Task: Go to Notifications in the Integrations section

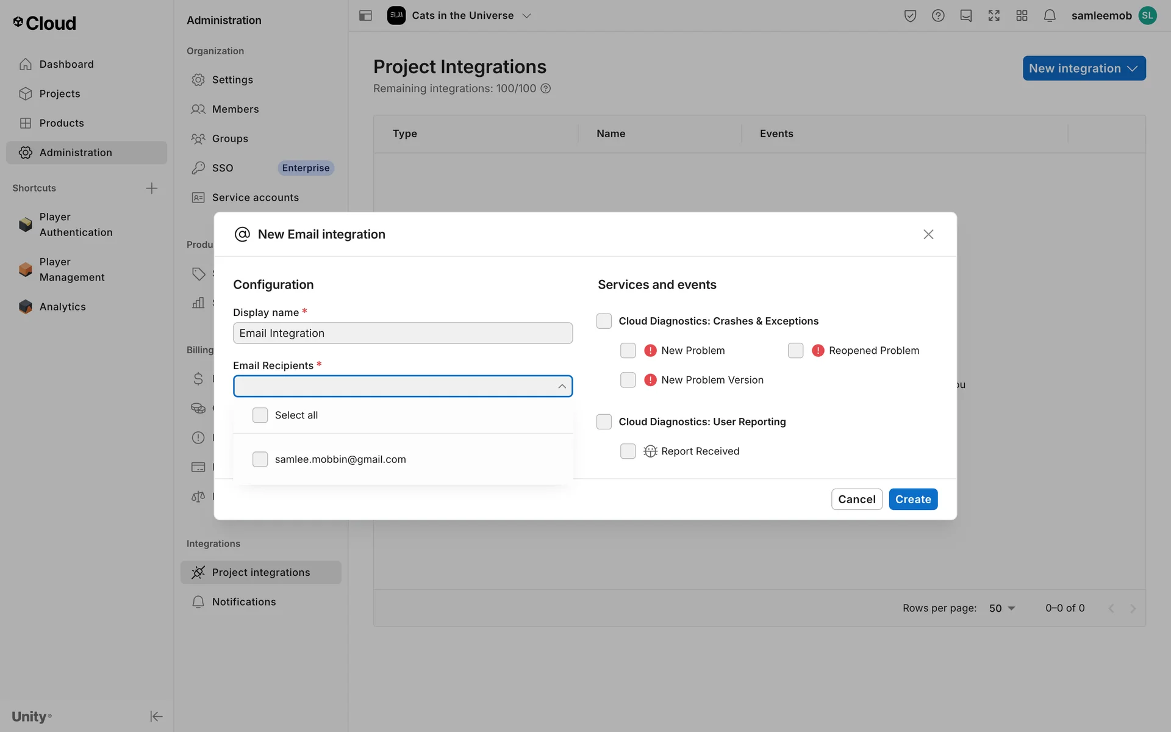Action: pos(244,602)
